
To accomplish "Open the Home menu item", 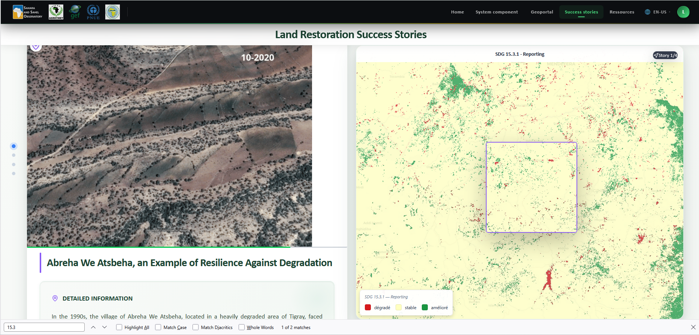I will (457, 12).
